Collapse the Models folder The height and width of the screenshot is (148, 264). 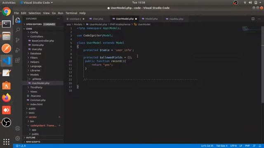click(35, 75)
